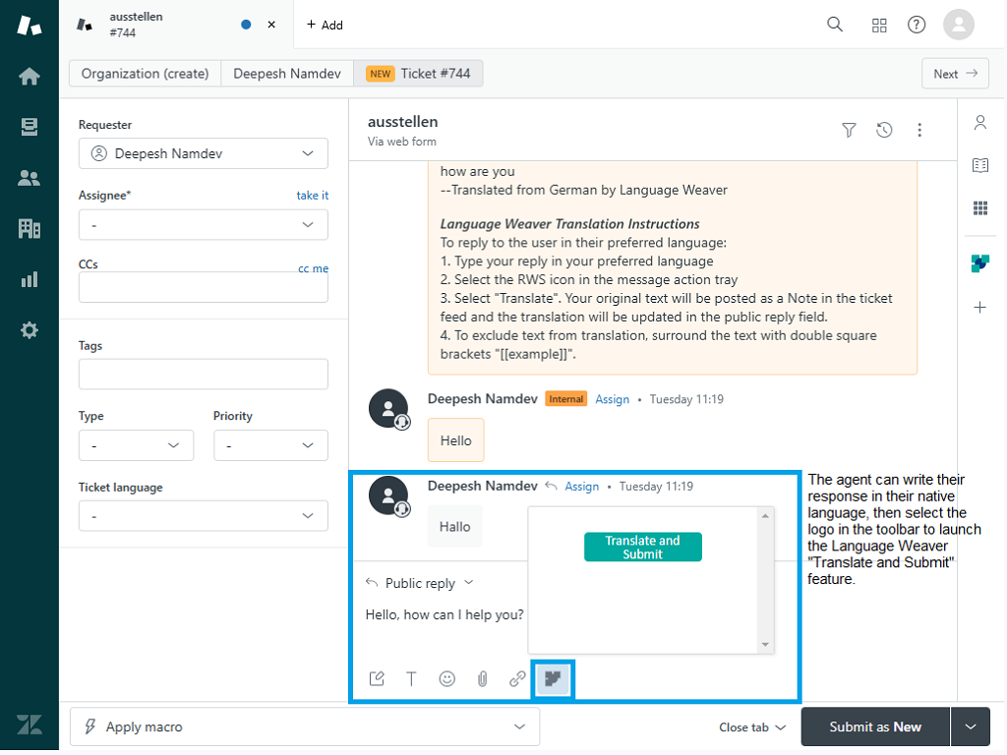Screen dimensions: 1007x755
Task: Expand the Requester dropdown
Action: (203, 153)
